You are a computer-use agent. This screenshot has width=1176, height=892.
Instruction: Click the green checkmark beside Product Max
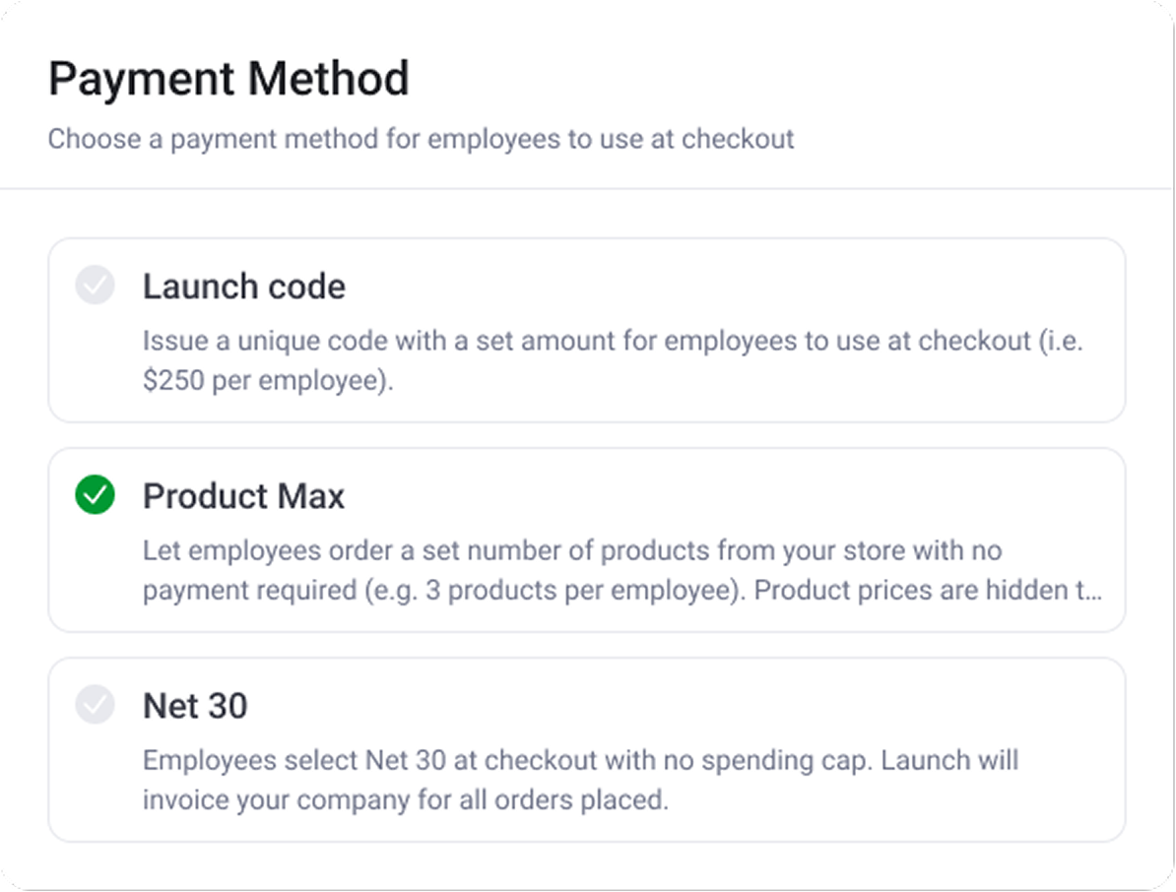(x=95, y=495)
